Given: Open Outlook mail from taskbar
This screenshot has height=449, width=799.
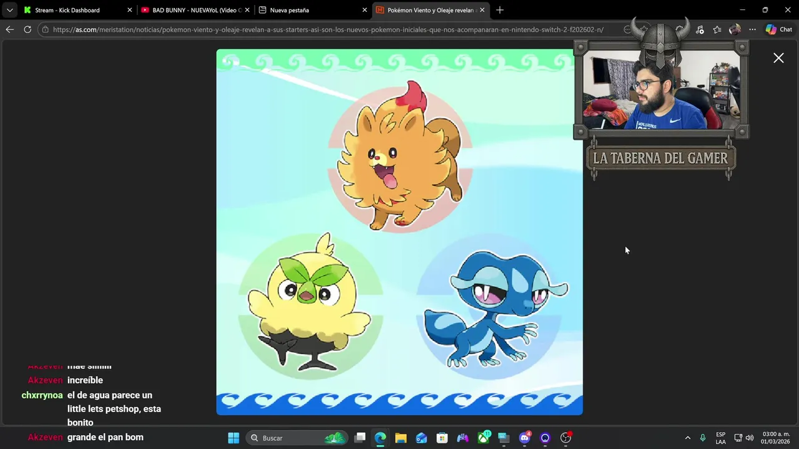Looking at the screenshot, I should 421,438.
